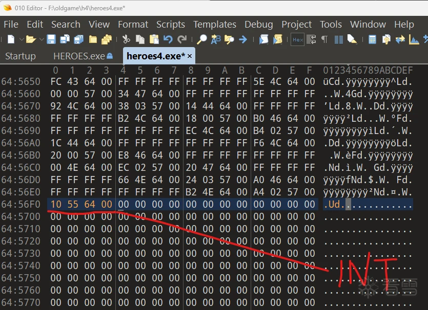Screen dimensions: 428x310
Task: Click address 64:5650 in the offset column
Action: 21,82
